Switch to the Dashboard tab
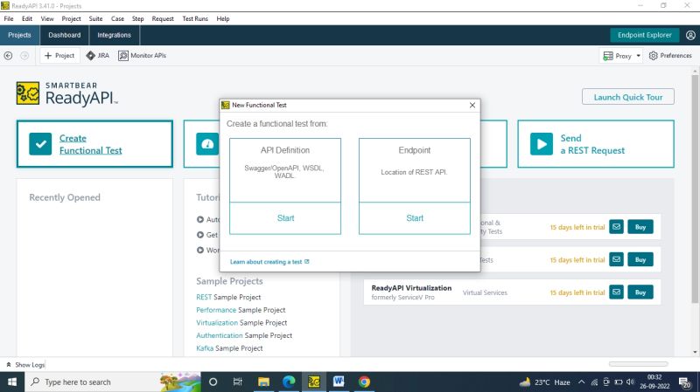The width and height of the screenshot is (700, 392). [65, 35]
